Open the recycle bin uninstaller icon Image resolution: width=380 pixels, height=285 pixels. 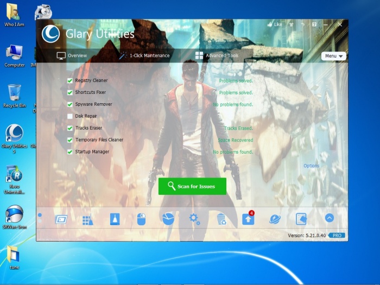(221, 219)
